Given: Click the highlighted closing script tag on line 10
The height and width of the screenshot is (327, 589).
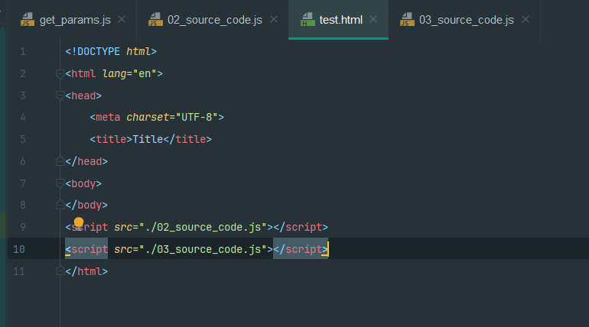Looking at the screenshot, I should click(x=301, y=249).
